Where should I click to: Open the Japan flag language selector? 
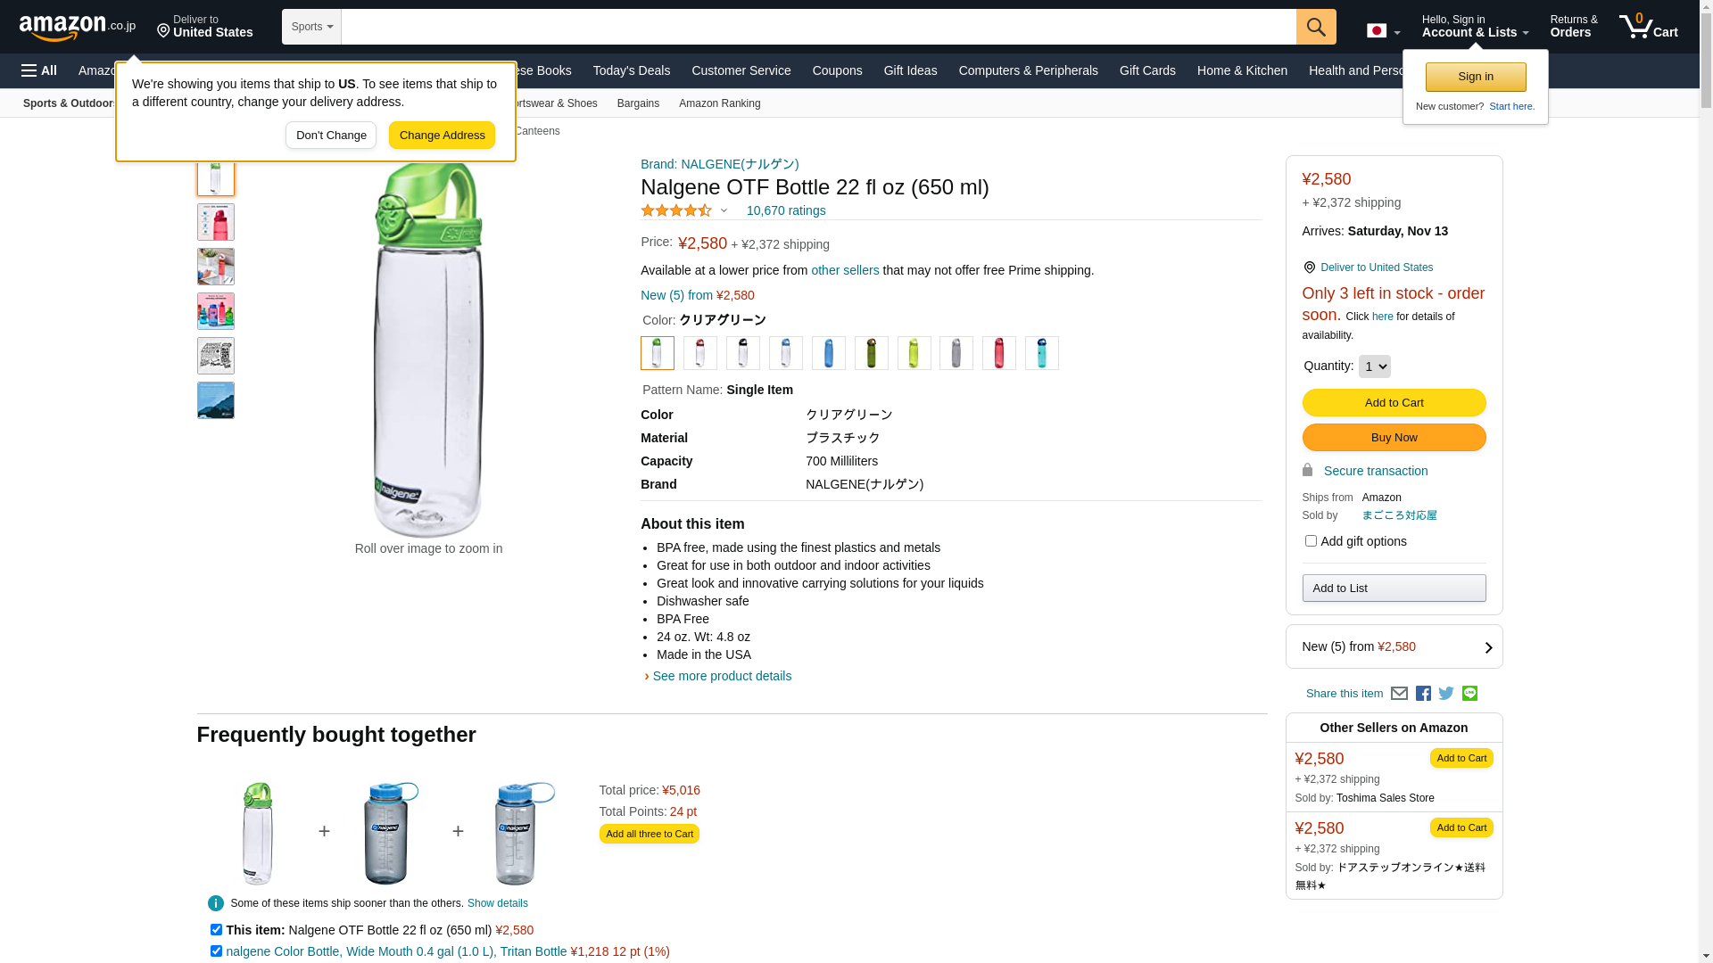1383,31
